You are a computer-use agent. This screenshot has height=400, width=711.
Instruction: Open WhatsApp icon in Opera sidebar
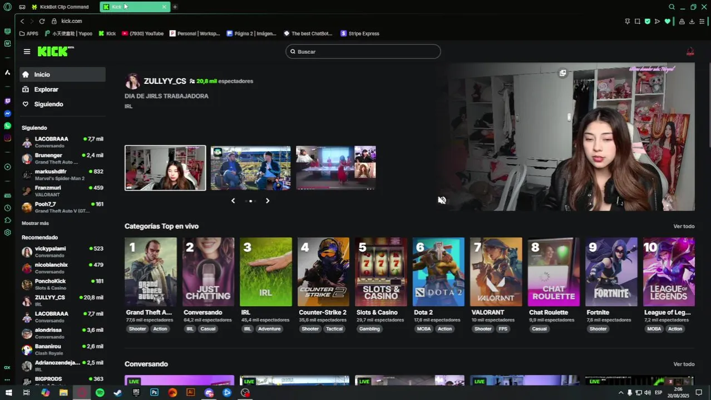point(7,126)
